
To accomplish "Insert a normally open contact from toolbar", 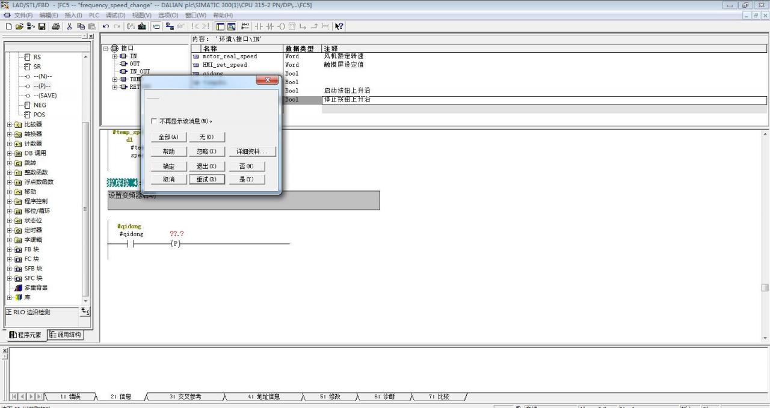I will 259,26.
